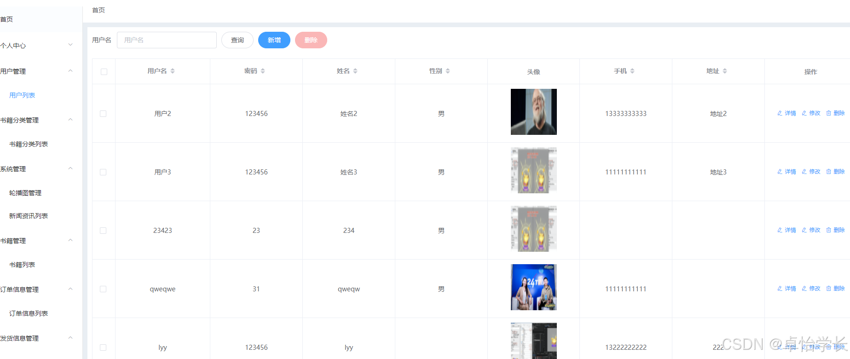Open 详情 for qweqwe row

pyautogui.click(x=786, y=289)
